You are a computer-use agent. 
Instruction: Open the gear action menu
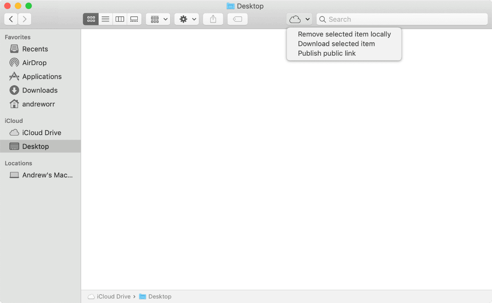coord(187,19)
